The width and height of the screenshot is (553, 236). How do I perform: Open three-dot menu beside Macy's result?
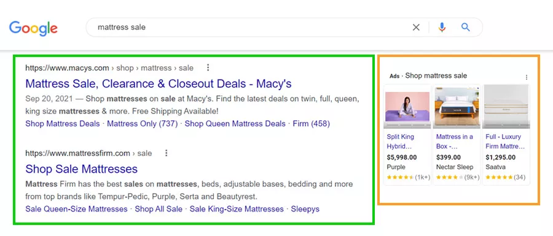tap(208, 67)
